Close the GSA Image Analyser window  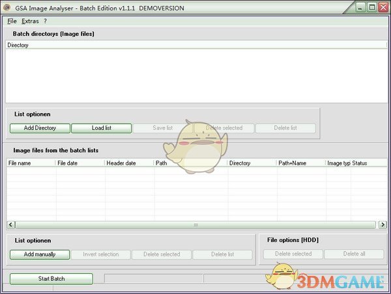383,7
